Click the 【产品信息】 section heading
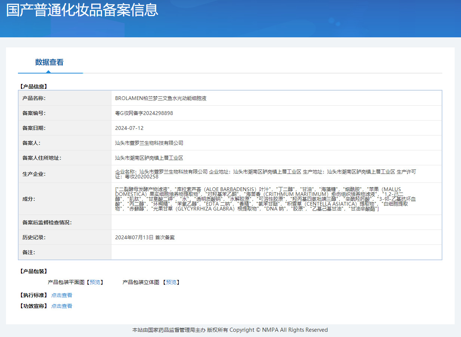This screenshot has height=337, width=461. click(33, 87)
